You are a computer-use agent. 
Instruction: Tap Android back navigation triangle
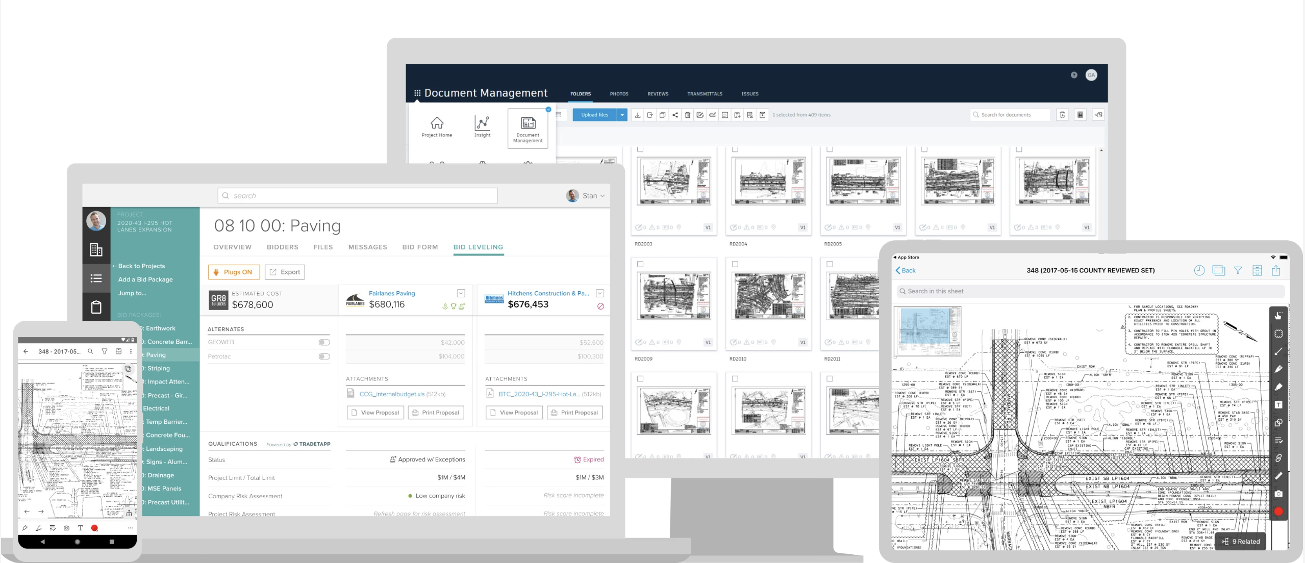pos(42,542)
